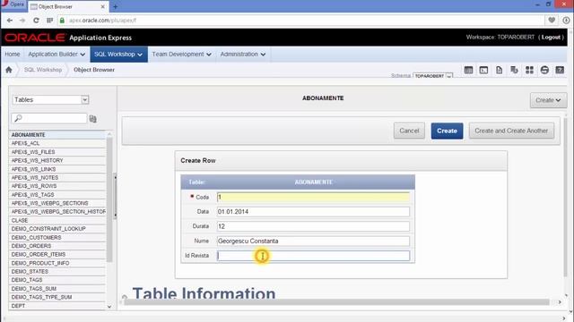Image resolution: width=574 pixels, height=322 pixels.
Task: Select the DEMO_STATES table
Action: point(57,271)
